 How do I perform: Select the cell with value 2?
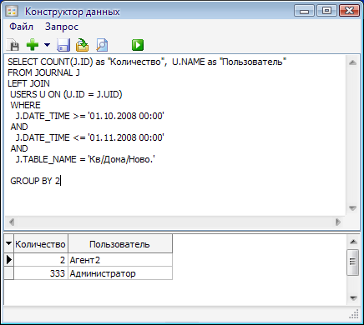pos(41,260)
